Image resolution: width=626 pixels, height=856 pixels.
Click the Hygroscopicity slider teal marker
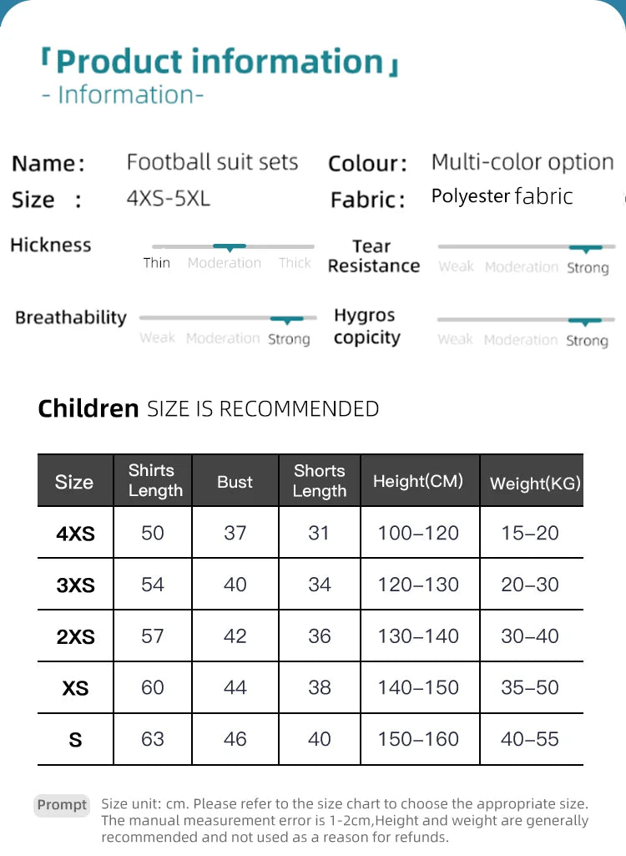coord(589,321)
